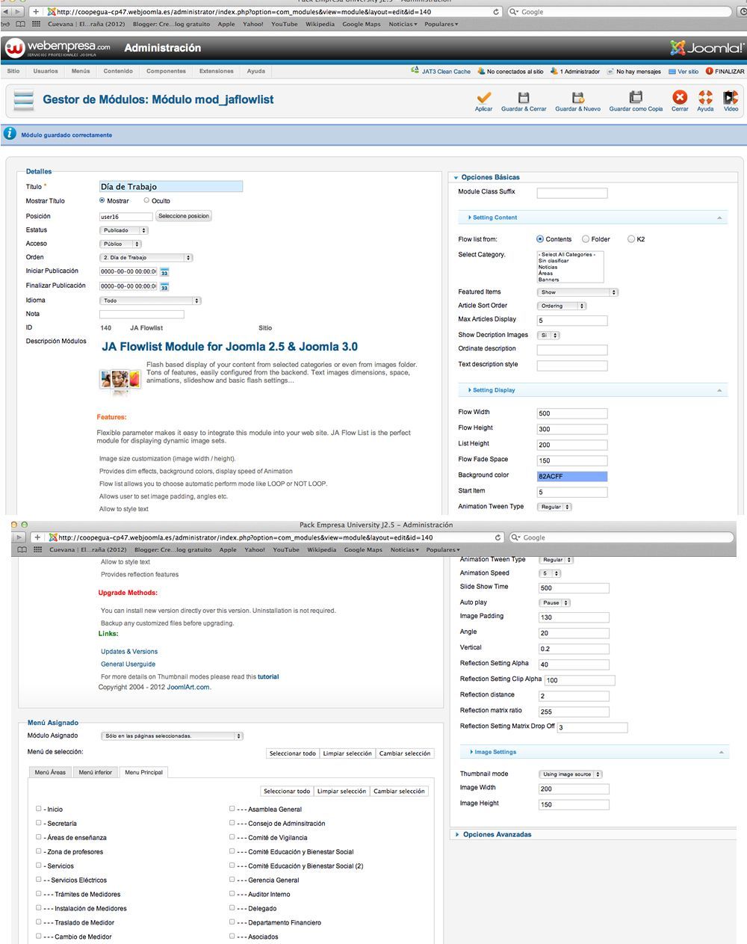Check the Asamblea General checkbox
The height and width of the screenshot is (944, 747).
(x=232, y=809)
